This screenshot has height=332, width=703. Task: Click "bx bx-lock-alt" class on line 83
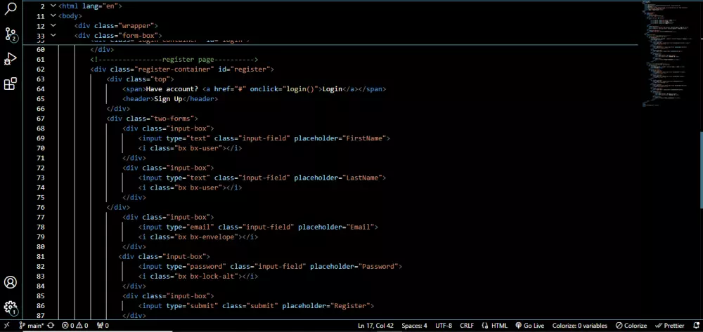(x=206, y=276)
